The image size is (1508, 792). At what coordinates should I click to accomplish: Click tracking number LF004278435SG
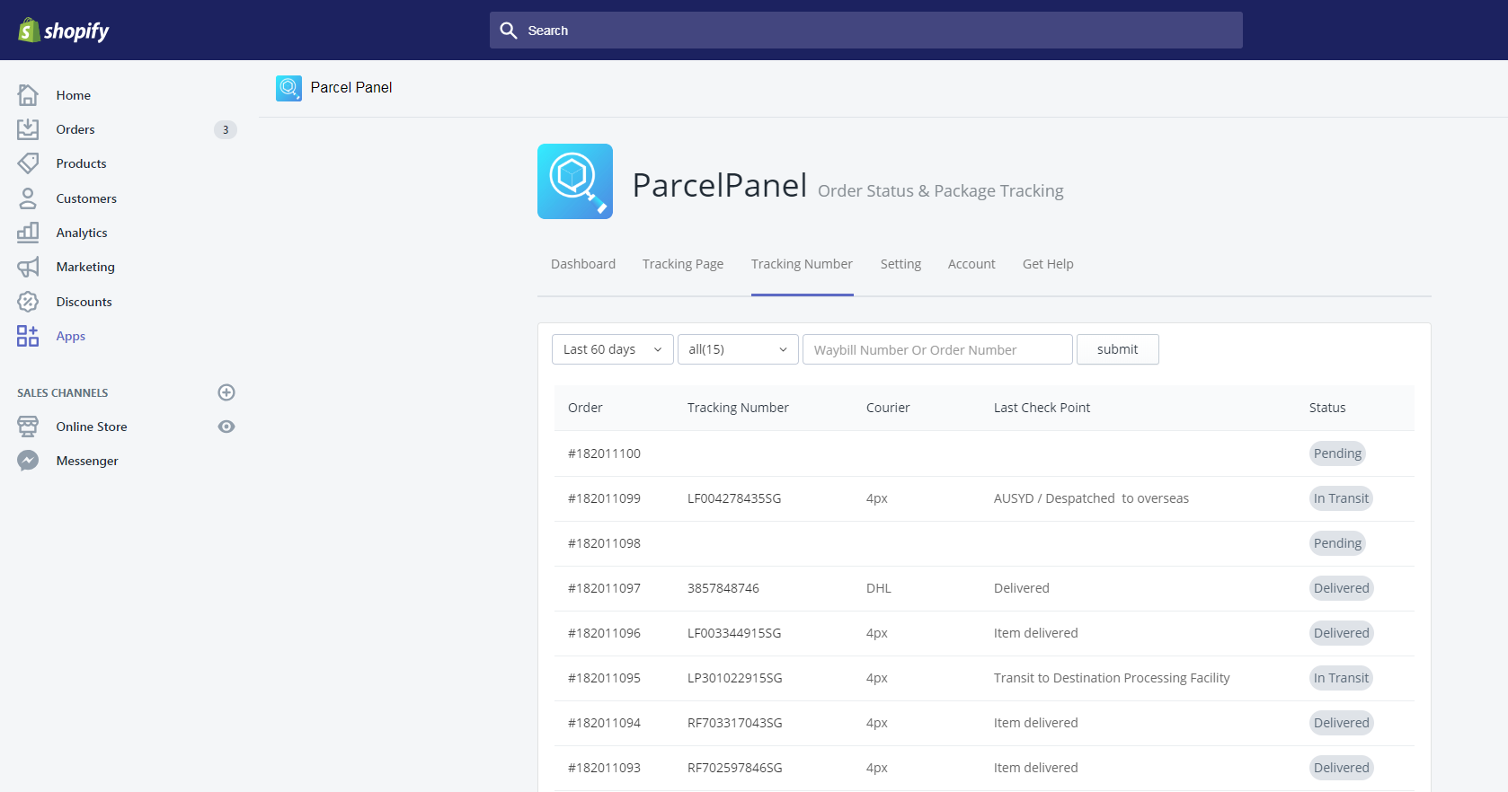[734, 498]
